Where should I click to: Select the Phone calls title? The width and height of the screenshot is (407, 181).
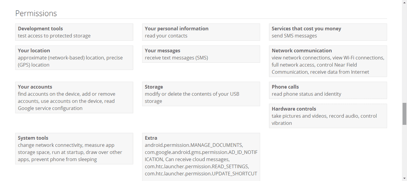(285, 87)
